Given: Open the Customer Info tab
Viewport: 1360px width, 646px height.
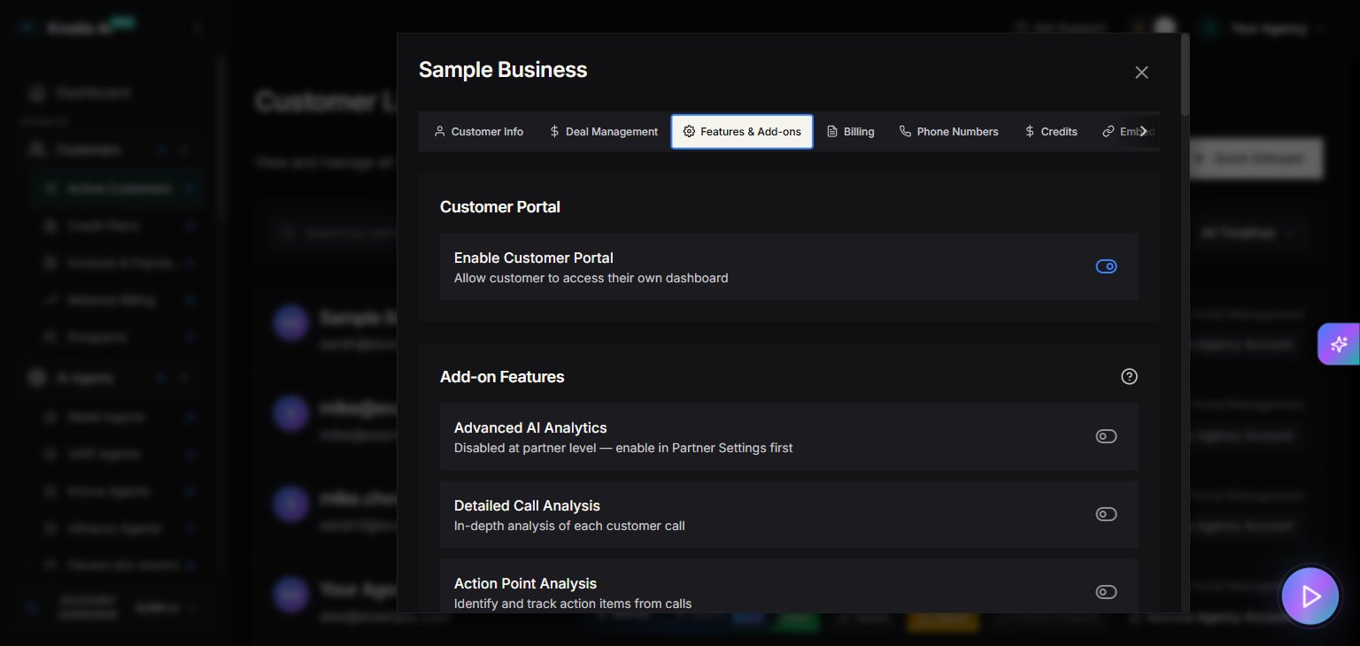Looking at the screenshot, I should (x=478, y=132).
